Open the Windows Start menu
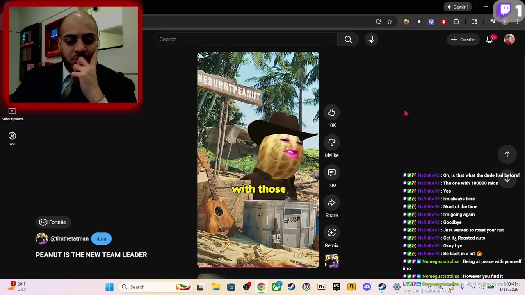The image size is (525, 295). pos(110,287)
